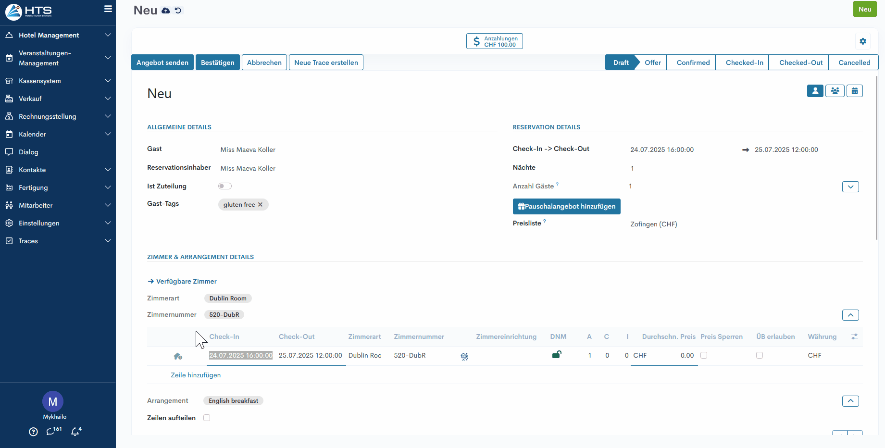This screenshot has width=885, height=448.
Task: Select the Confirmed status stage
Action: 693,62
